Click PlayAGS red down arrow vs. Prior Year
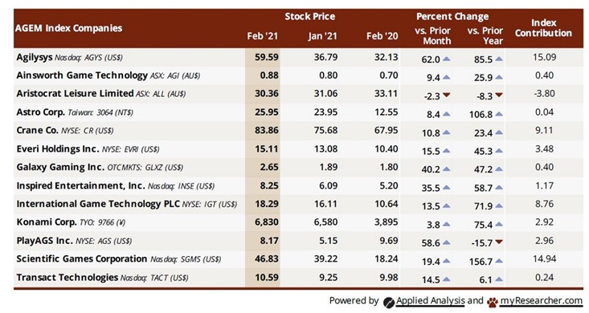Screen dimensions: 589x313 pos(498,242)
